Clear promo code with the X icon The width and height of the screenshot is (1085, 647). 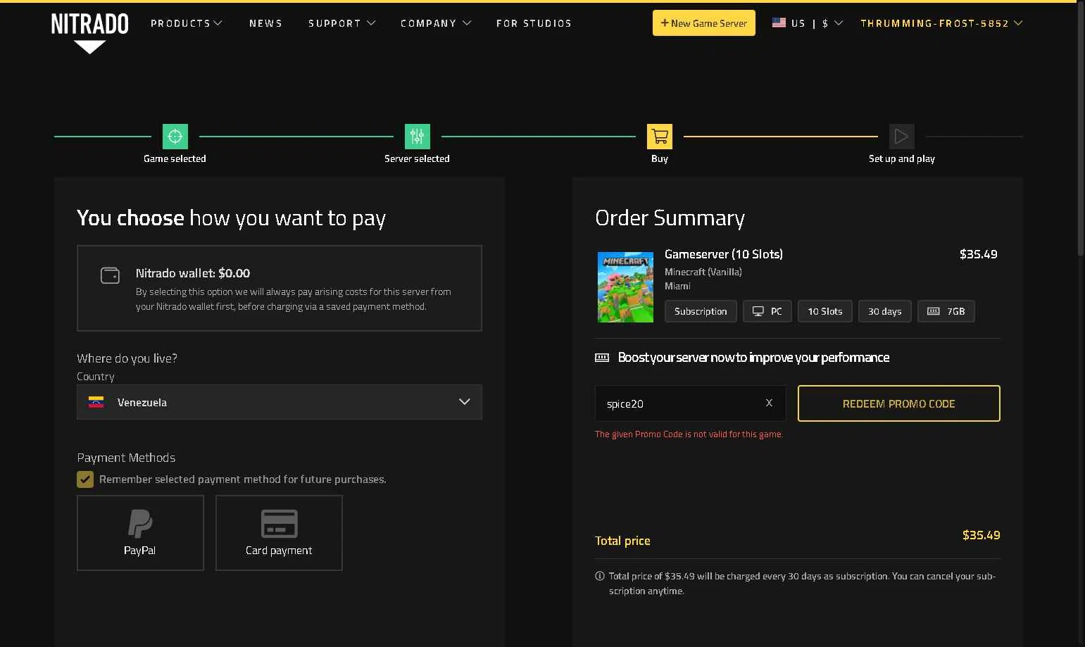769,403
